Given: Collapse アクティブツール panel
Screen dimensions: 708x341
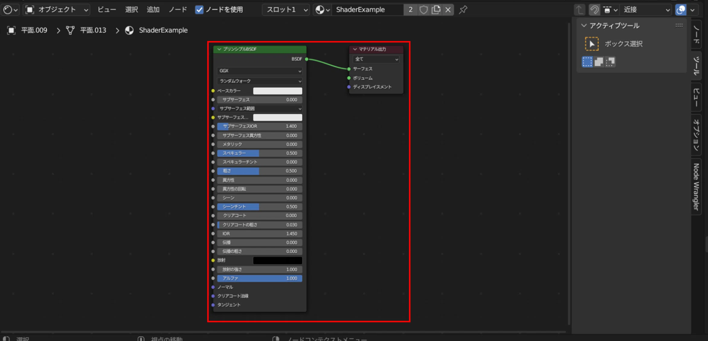Looking at the screenshot, I should (x=584, y=26).
